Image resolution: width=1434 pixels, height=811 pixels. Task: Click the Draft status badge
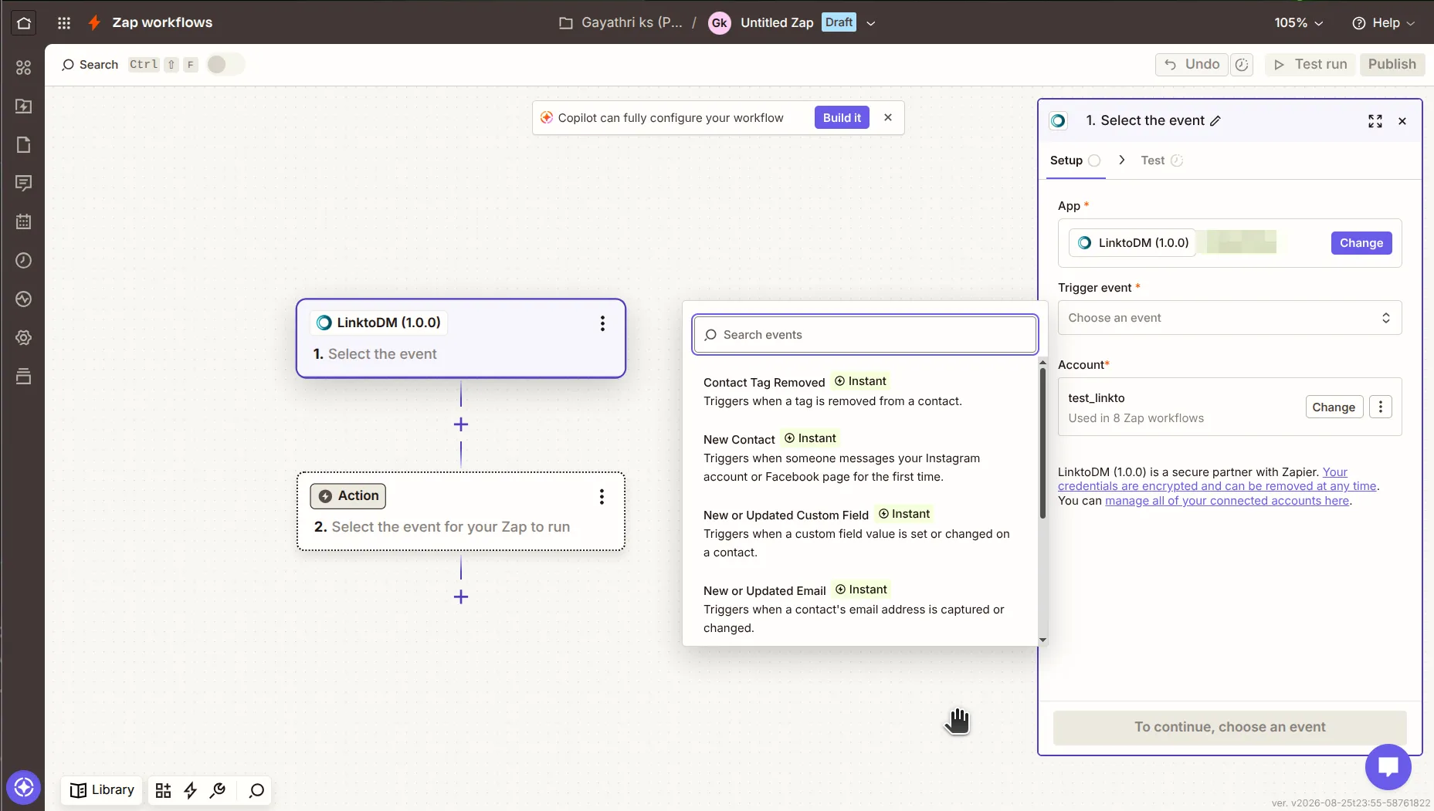tap(839, 22)
